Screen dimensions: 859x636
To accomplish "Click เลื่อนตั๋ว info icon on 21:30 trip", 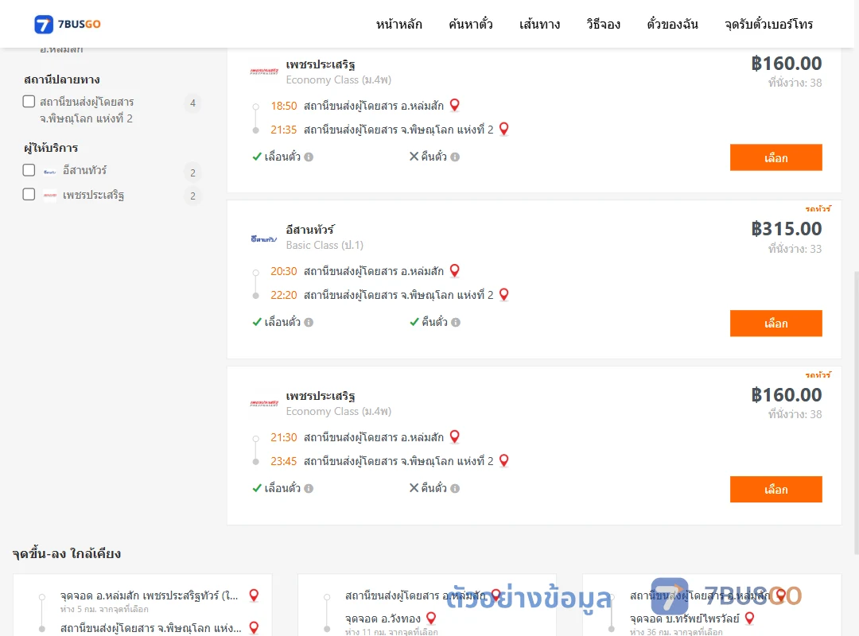I will pos(309,489).
